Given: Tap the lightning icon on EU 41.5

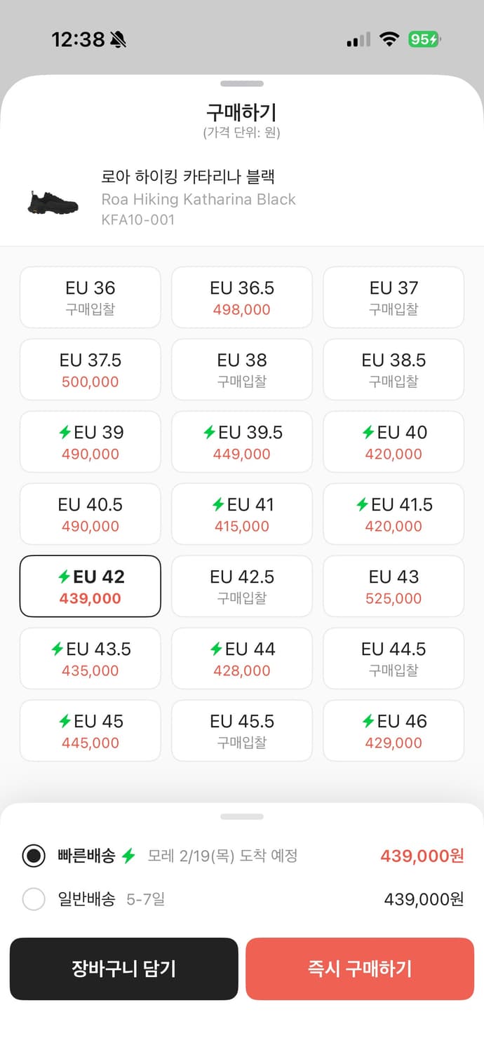Looking at the screenshot, I should click(x=362, y=504).
